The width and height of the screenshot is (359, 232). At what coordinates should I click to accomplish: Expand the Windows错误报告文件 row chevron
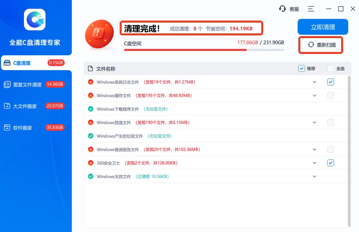315,149
